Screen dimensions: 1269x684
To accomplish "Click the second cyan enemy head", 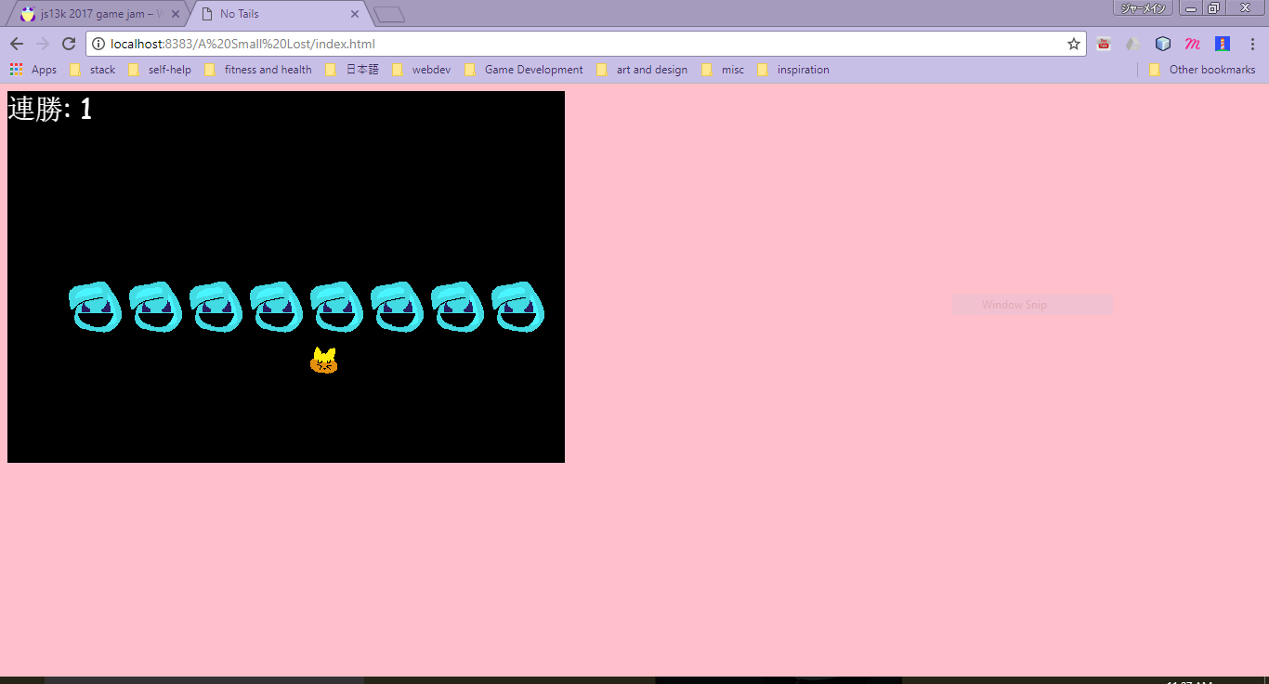I will pyautogui.click(x=156, y=307).
